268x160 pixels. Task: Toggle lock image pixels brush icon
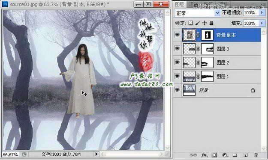[198, 23]
